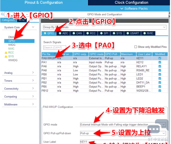
Task: Click the Search Signals input field
Action: (x=55, y=47)
